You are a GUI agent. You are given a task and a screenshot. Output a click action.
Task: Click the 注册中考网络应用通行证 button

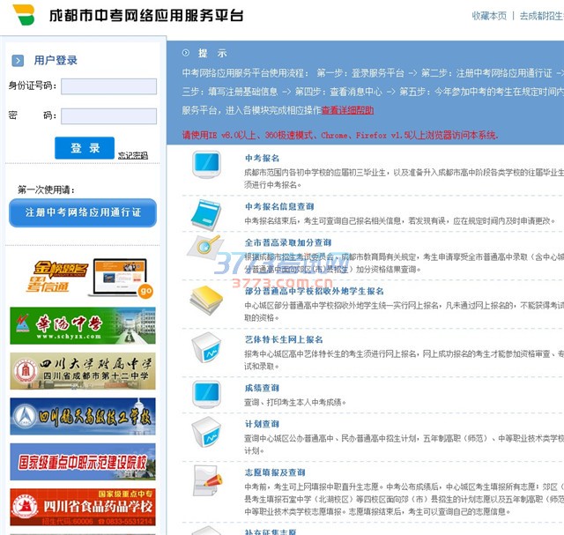[83, 212]
